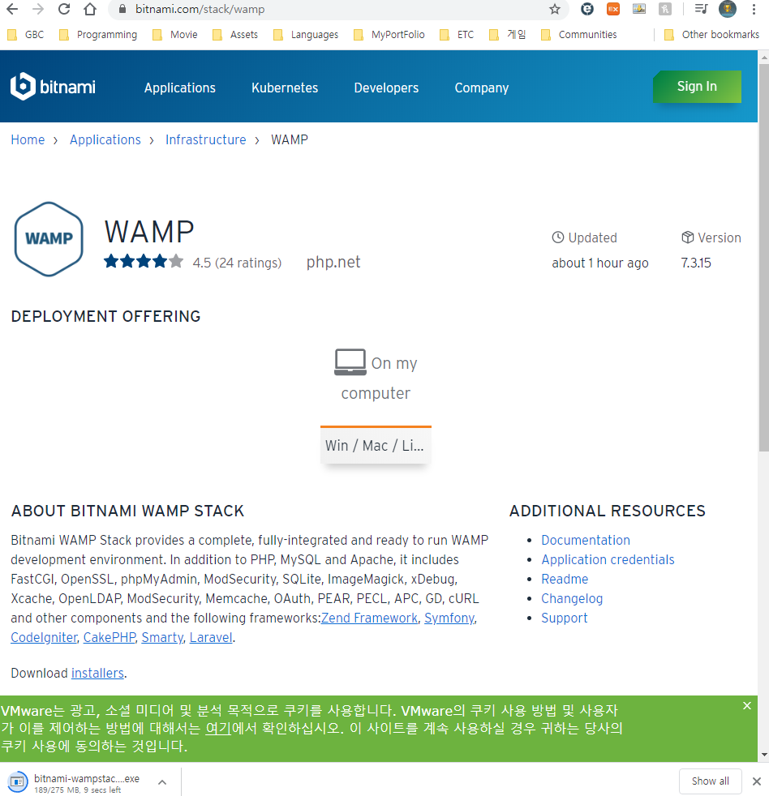Open the Company nav menu
Viewport: 769px width, 796px height.
pos(482,88)
